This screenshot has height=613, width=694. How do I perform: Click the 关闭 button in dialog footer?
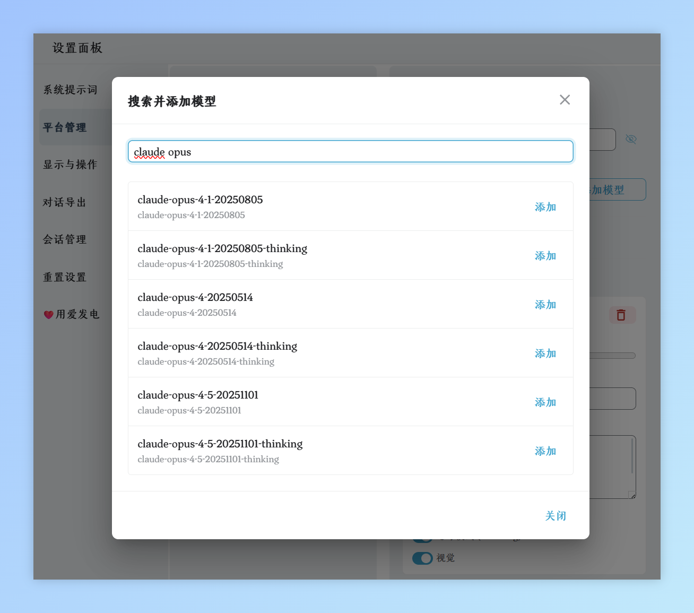point(556,516)
